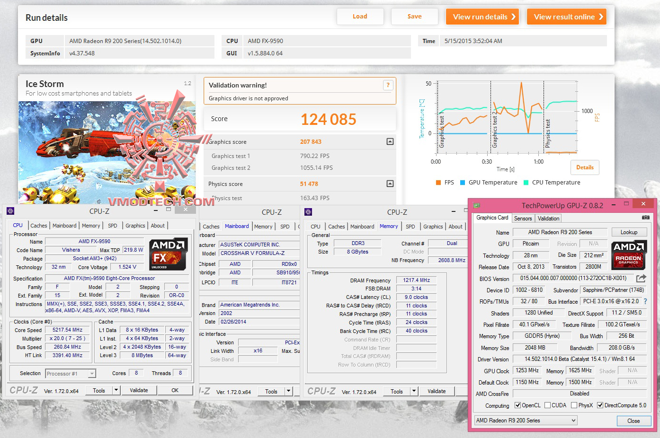Viewport: 660px width, 438px height.
Task: Click the Graphics score value 207 843
Action: tap(311, 141)
